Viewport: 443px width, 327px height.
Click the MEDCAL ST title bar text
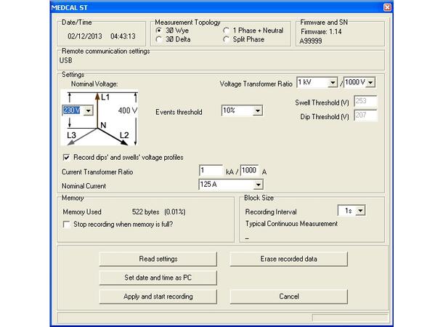coord(70,8)
